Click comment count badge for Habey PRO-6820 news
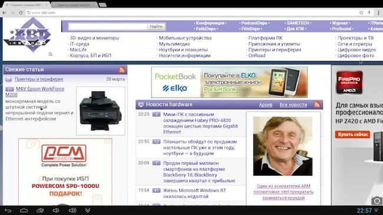383x215 pixels. [x=156, y=115]
